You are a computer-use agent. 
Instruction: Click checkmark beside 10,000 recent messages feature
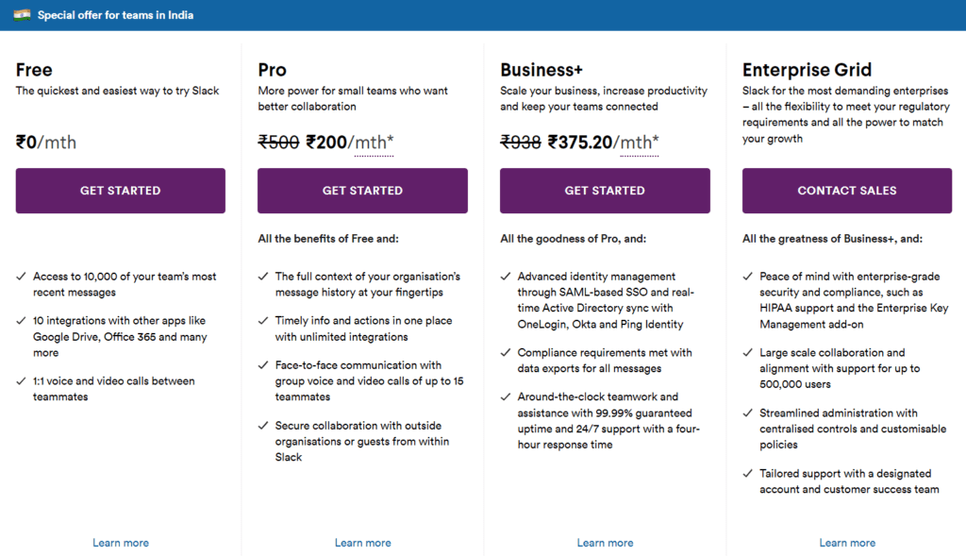click(21, 277)
